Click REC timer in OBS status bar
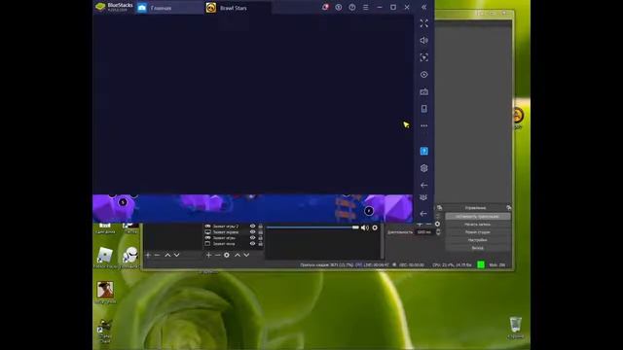The width and height of the screenshot is (623, 350). click(x=412, y=264)
